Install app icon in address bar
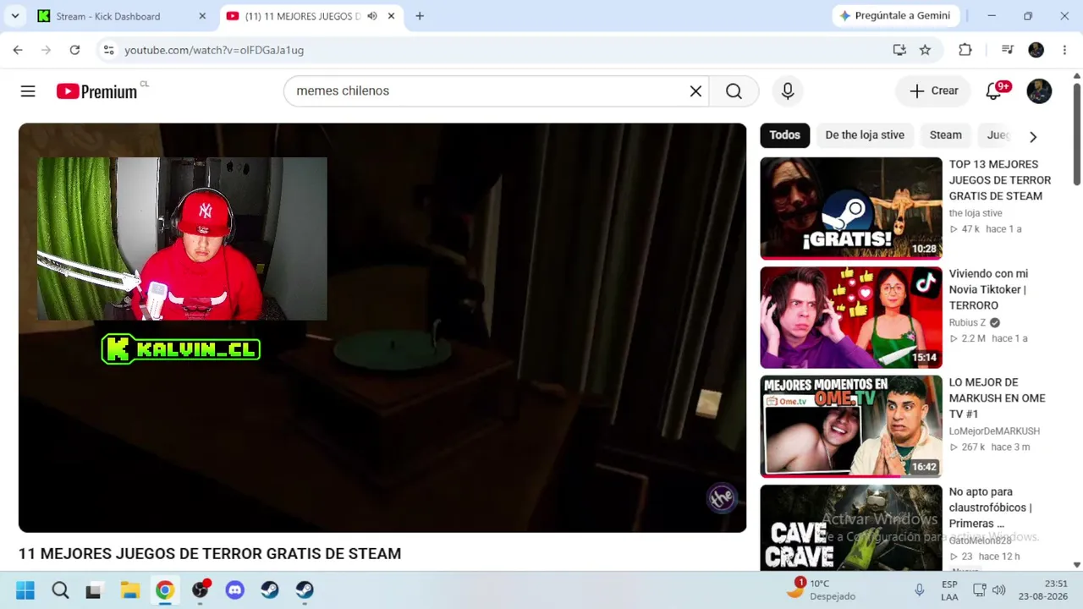Screen dimensions: 1083x609 point(899,50)
